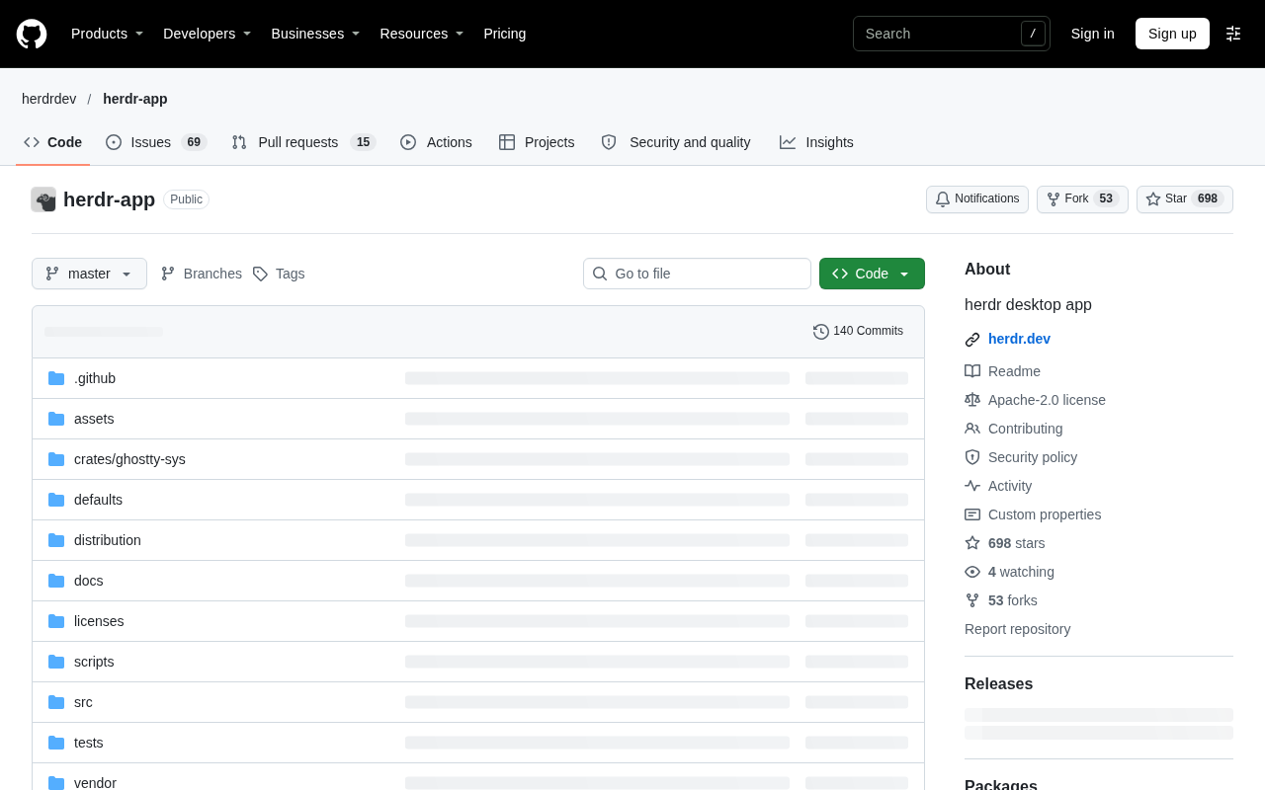Click the Sign in link
This screenshot has height=790, width=1265.
(1093, 34)
